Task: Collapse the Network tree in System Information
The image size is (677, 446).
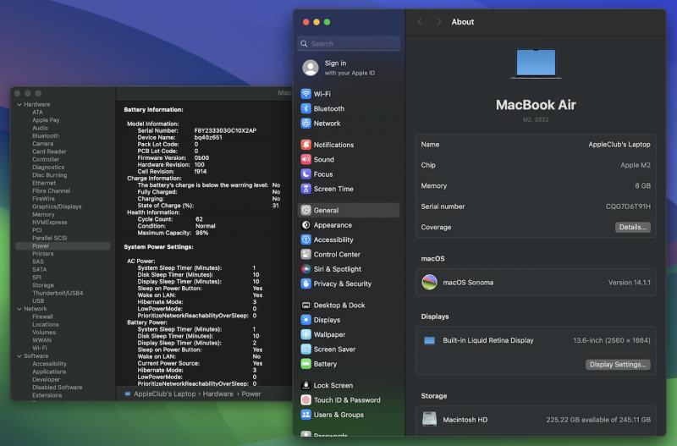Action: point(19,309)
